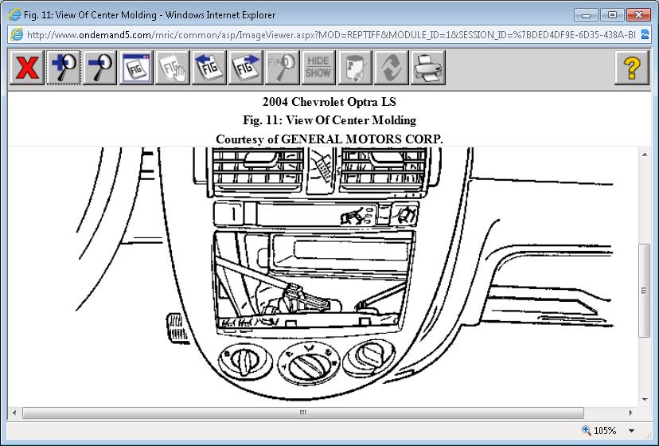Open the zoom level dropdown arrow

pos(633,431)
